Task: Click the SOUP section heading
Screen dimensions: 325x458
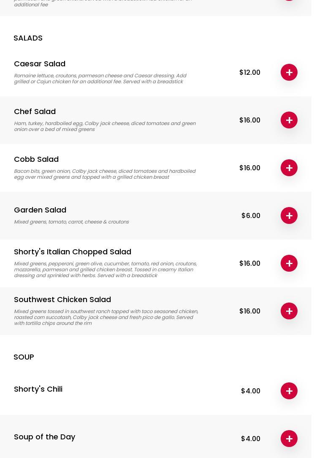Action: (x=24, y=357)
